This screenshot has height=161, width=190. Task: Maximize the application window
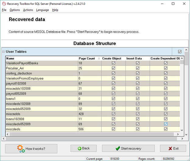(173, 4)
